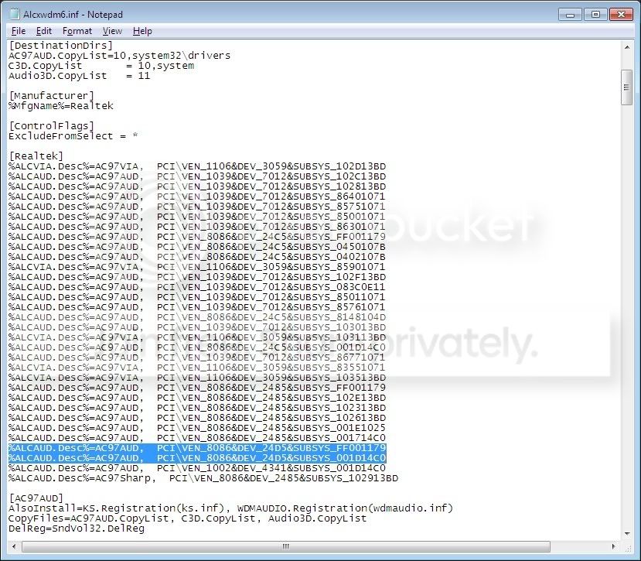The height and width of the screenshot is (561, 641).
Task: Click the line ending SUBSYS_102F13BD
Action: click(x=197, y=277)
